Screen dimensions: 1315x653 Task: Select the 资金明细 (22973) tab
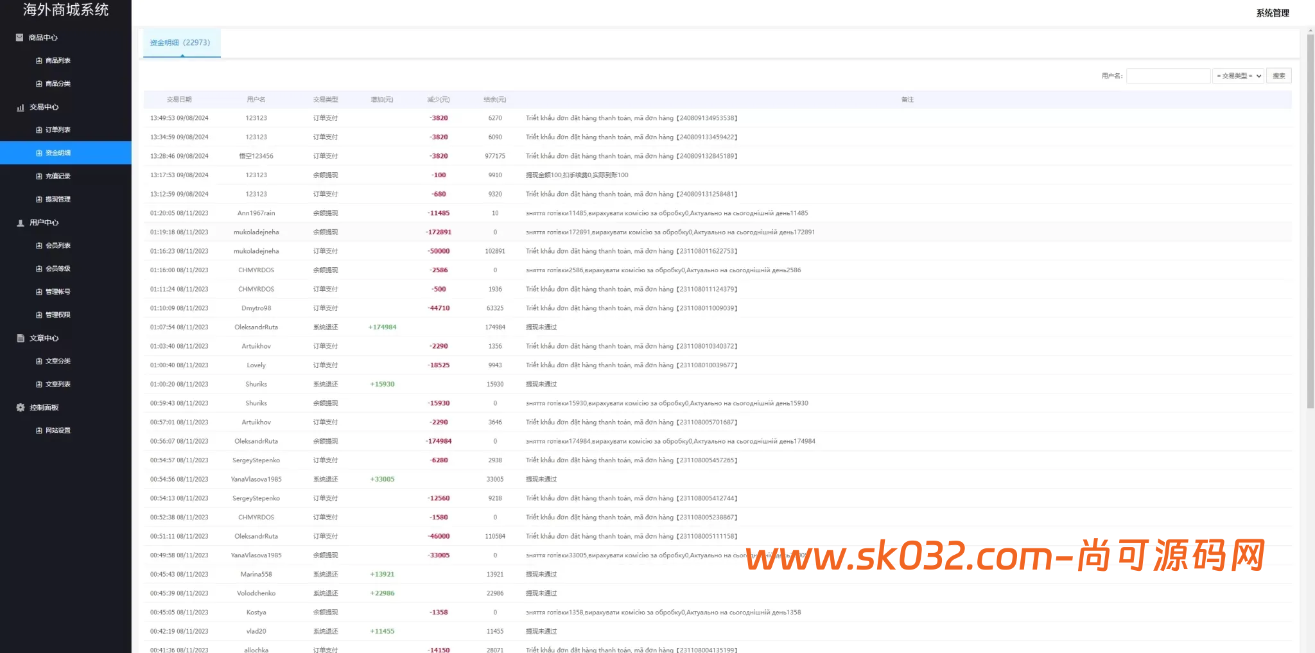[180, 43]
